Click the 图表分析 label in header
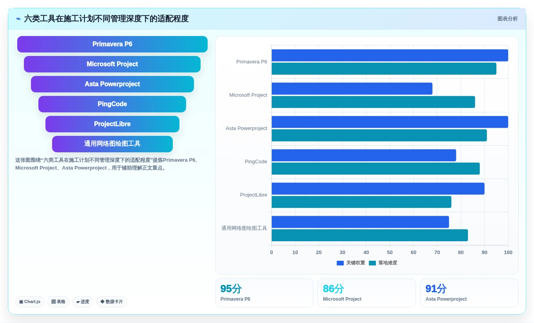 click(x=507, y=19)
